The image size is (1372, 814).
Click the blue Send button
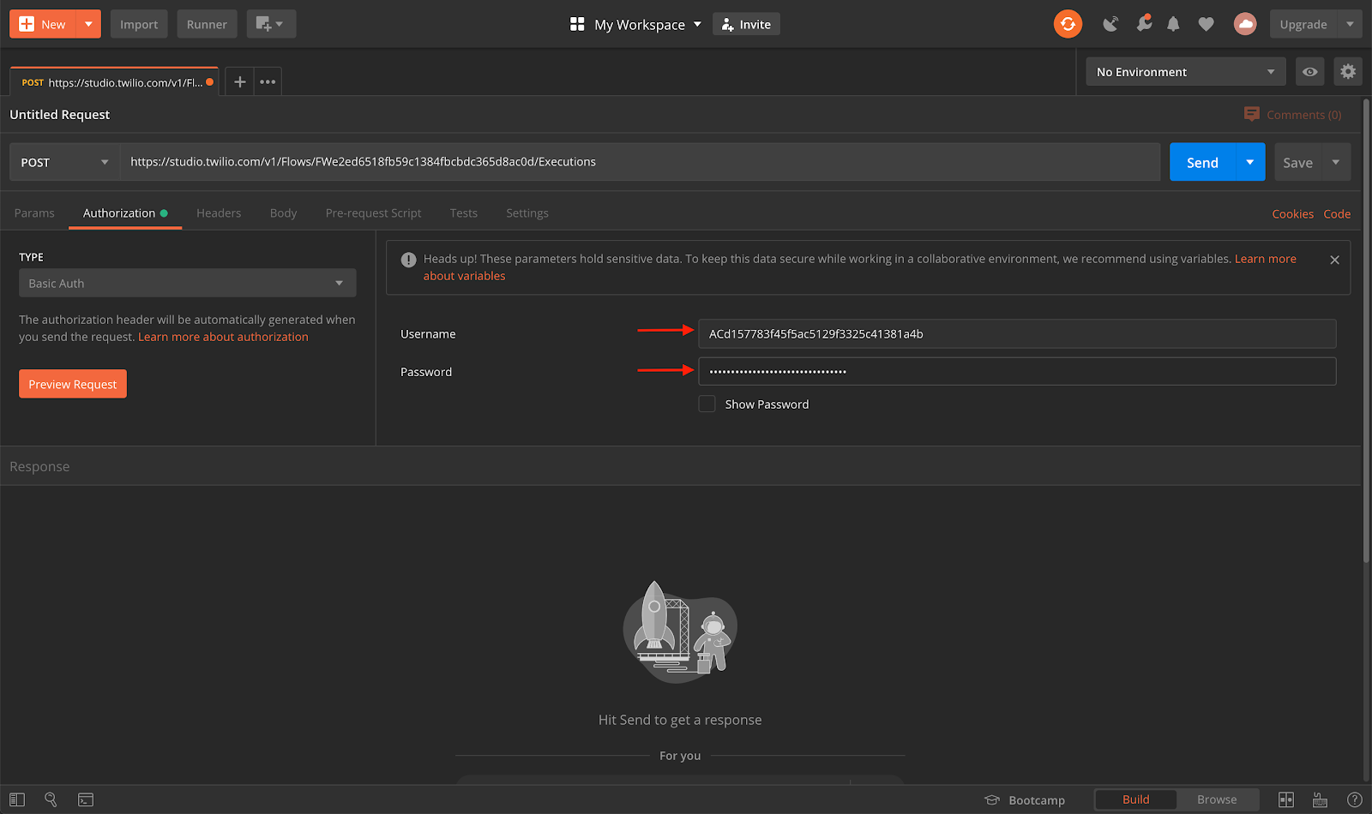[1202, 162]
